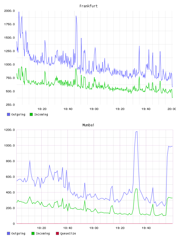This screenshot has width=177, height=238.
Task: Click the 19:00 time label in Frankfurt chart
Action: coord(94,109)
